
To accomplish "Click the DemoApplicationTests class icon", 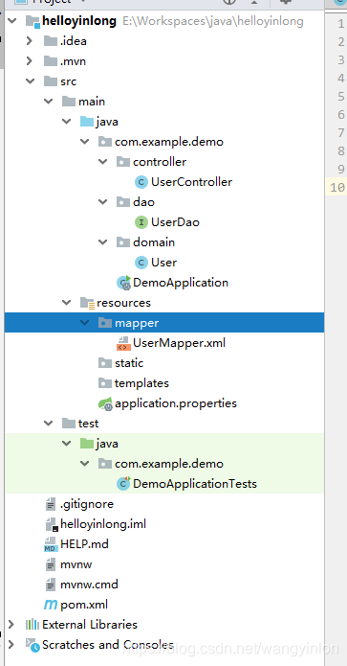I will pos(123,484).
